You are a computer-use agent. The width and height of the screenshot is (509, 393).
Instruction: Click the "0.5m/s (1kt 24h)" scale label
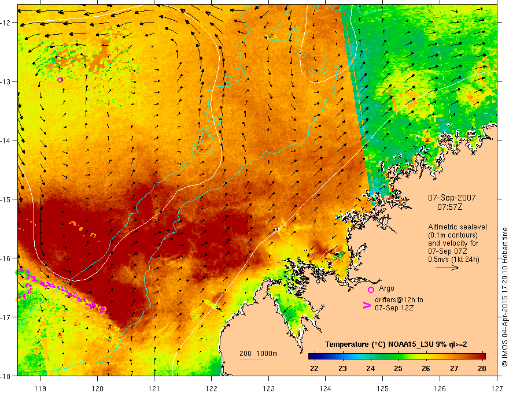click(453, 259)
